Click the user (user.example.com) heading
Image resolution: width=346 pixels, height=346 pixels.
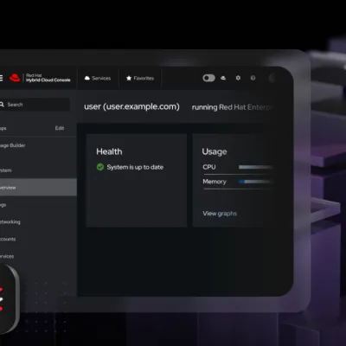coord(131,106)
